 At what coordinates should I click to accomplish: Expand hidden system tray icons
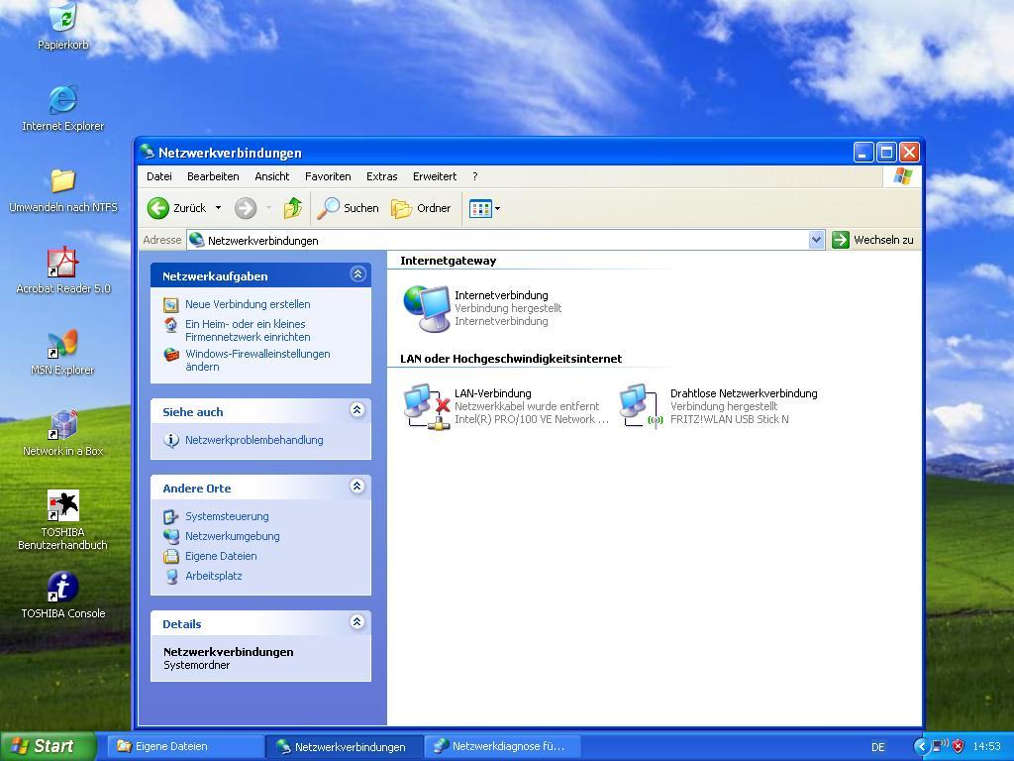(921, 747)
